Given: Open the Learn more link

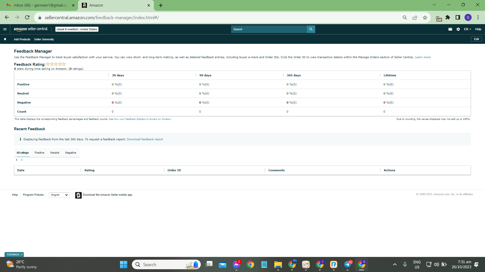Looking at the screenshot, I should pyautogui.click(x=423, y=57).
